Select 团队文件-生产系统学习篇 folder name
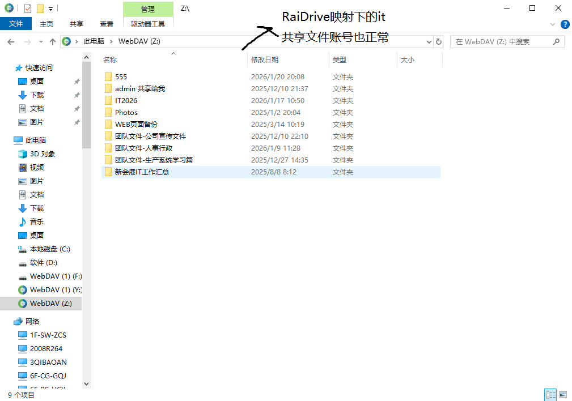 click(x=154, y=160)
